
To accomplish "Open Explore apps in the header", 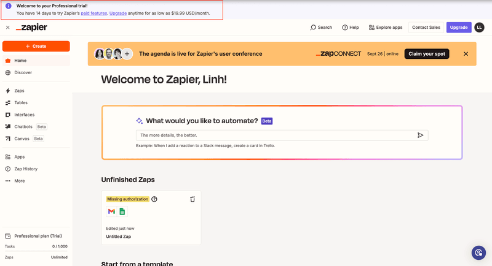I will pyautogui.click(x=386, y=28).
